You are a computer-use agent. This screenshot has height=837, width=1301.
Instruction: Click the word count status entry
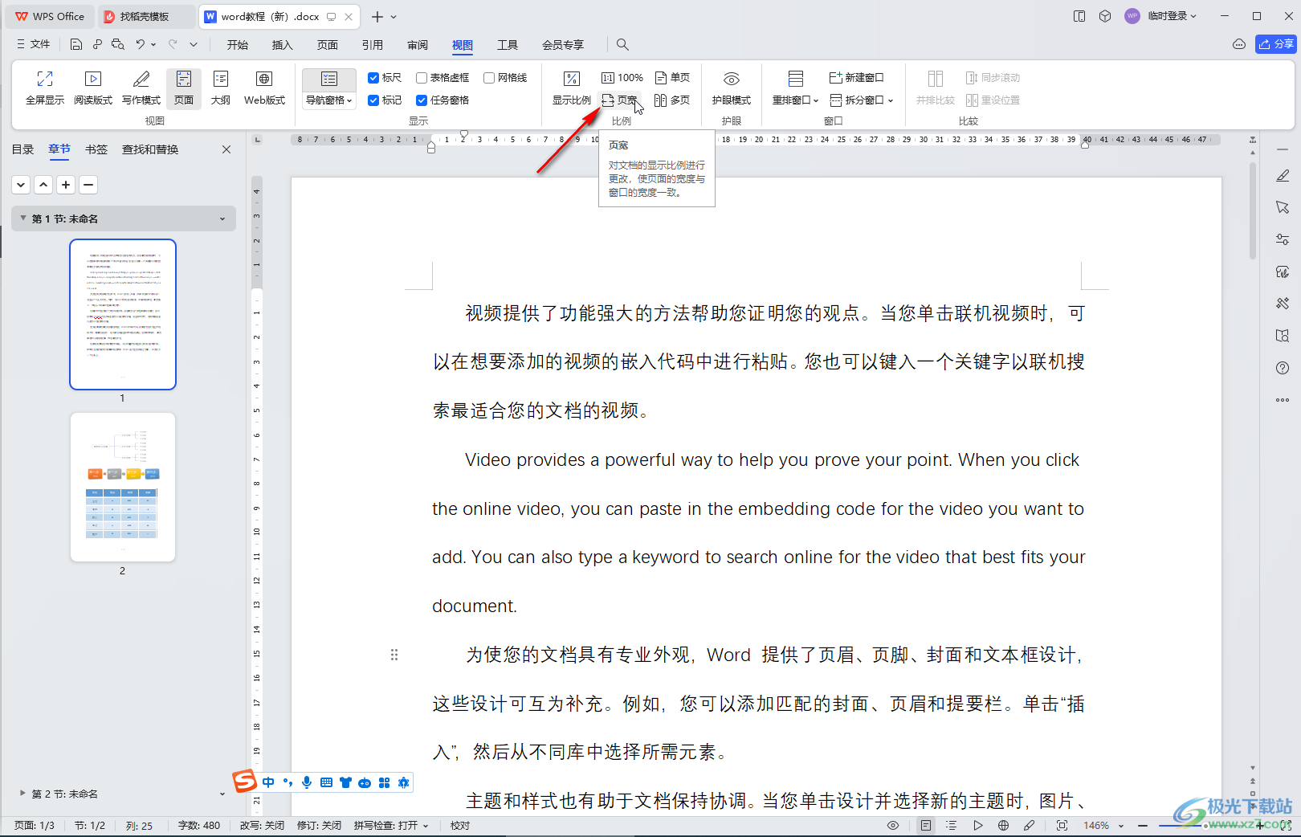coord(199,826)
